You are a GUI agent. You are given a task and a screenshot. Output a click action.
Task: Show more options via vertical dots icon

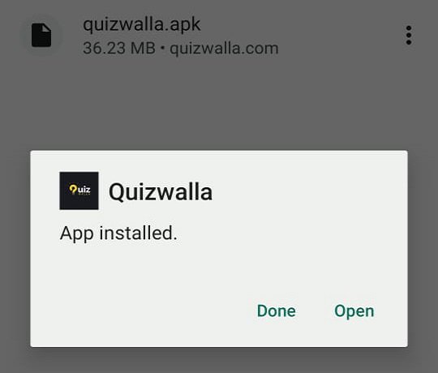point(409,35)
